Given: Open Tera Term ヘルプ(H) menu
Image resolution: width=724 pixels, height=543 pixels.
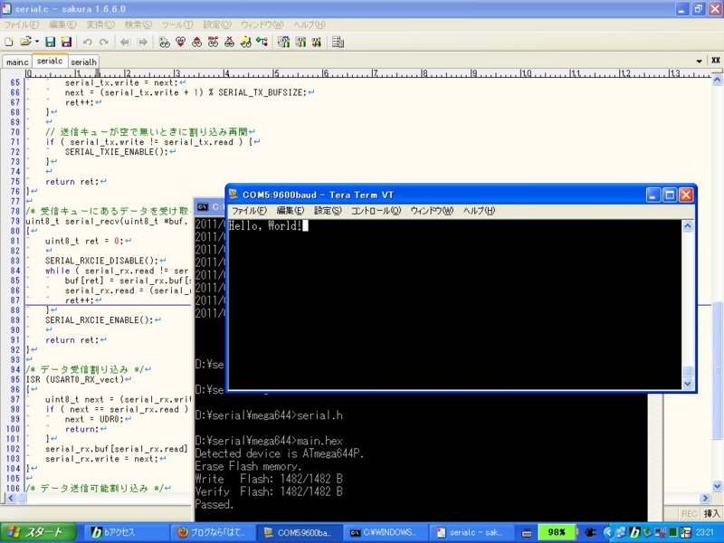Looking at the screenshot, I should [479, 211].
